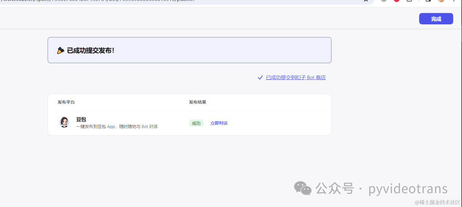Click the 完成 button
462x207 pixels.
(x=436, y=19)
